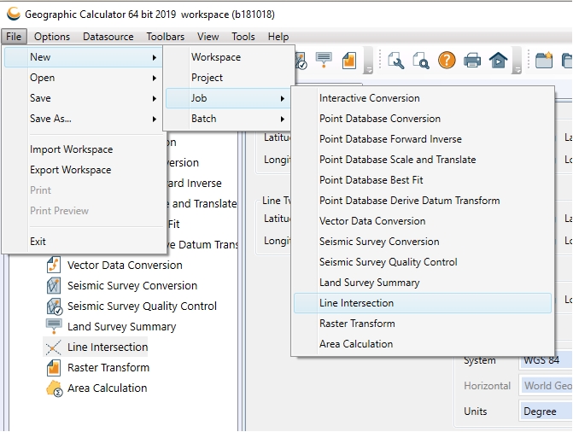
Task: Choose Seismic Survey Conversion in Job submenu
Action: point(379,242)
